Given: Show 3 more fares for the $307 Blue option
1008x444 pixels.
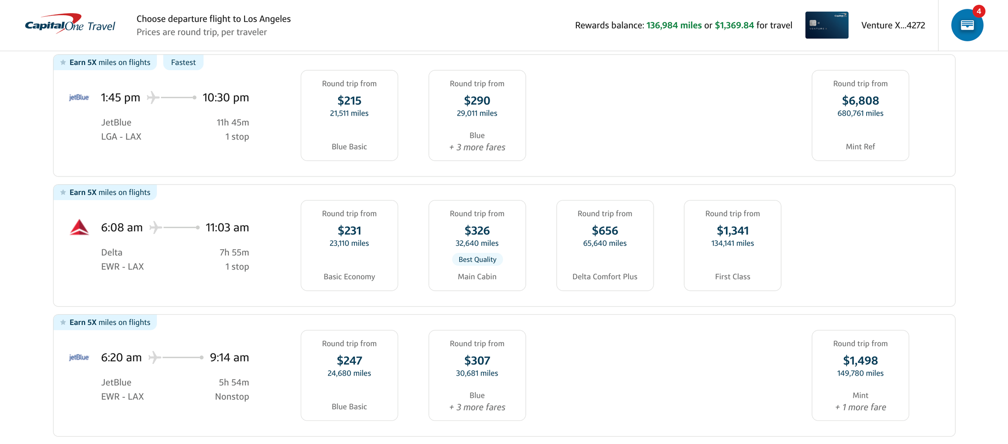Looking at the screenshot, I should coord(476,407).
